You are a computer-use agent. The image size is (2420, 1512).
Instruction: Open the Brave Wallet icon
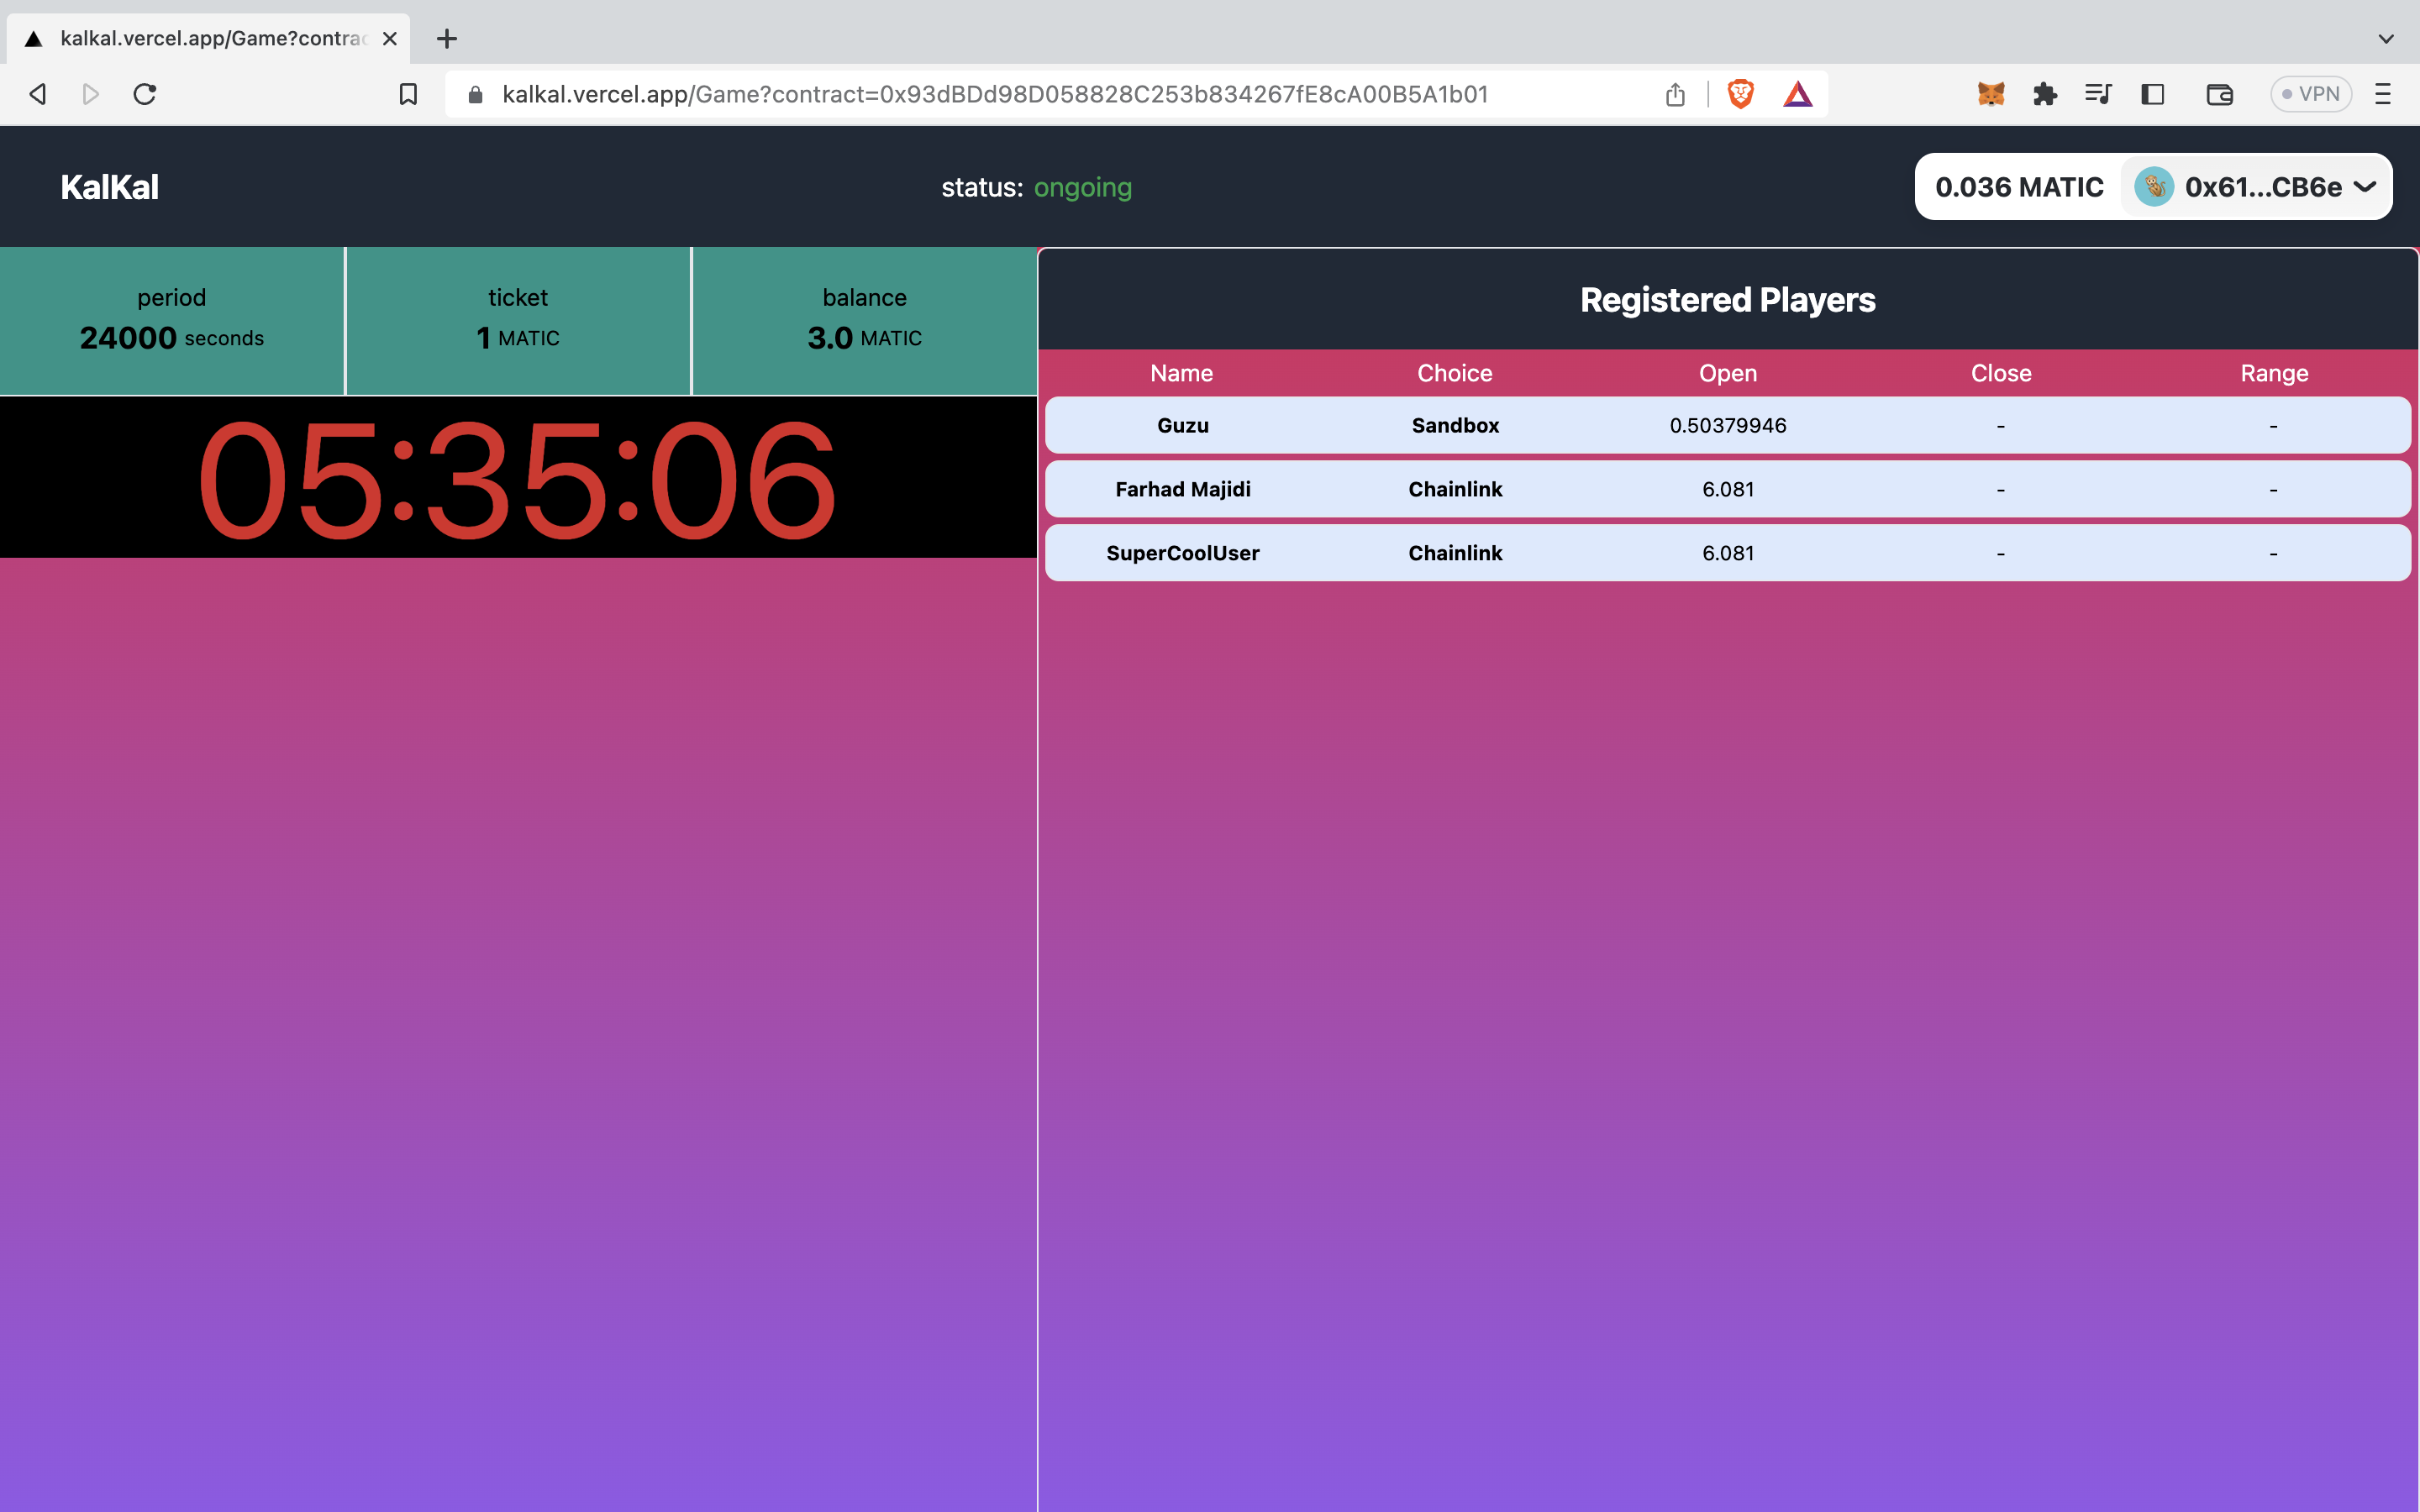2219,94
